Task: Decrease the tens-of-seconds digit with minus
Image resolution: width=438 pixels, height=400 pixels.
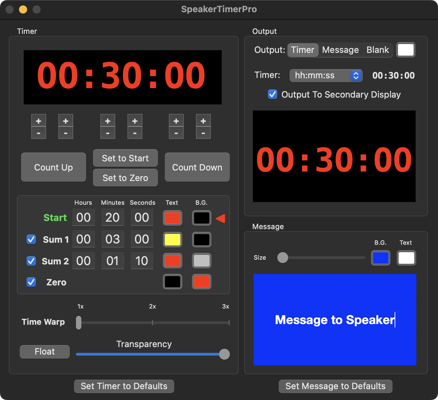Action: 176,133
